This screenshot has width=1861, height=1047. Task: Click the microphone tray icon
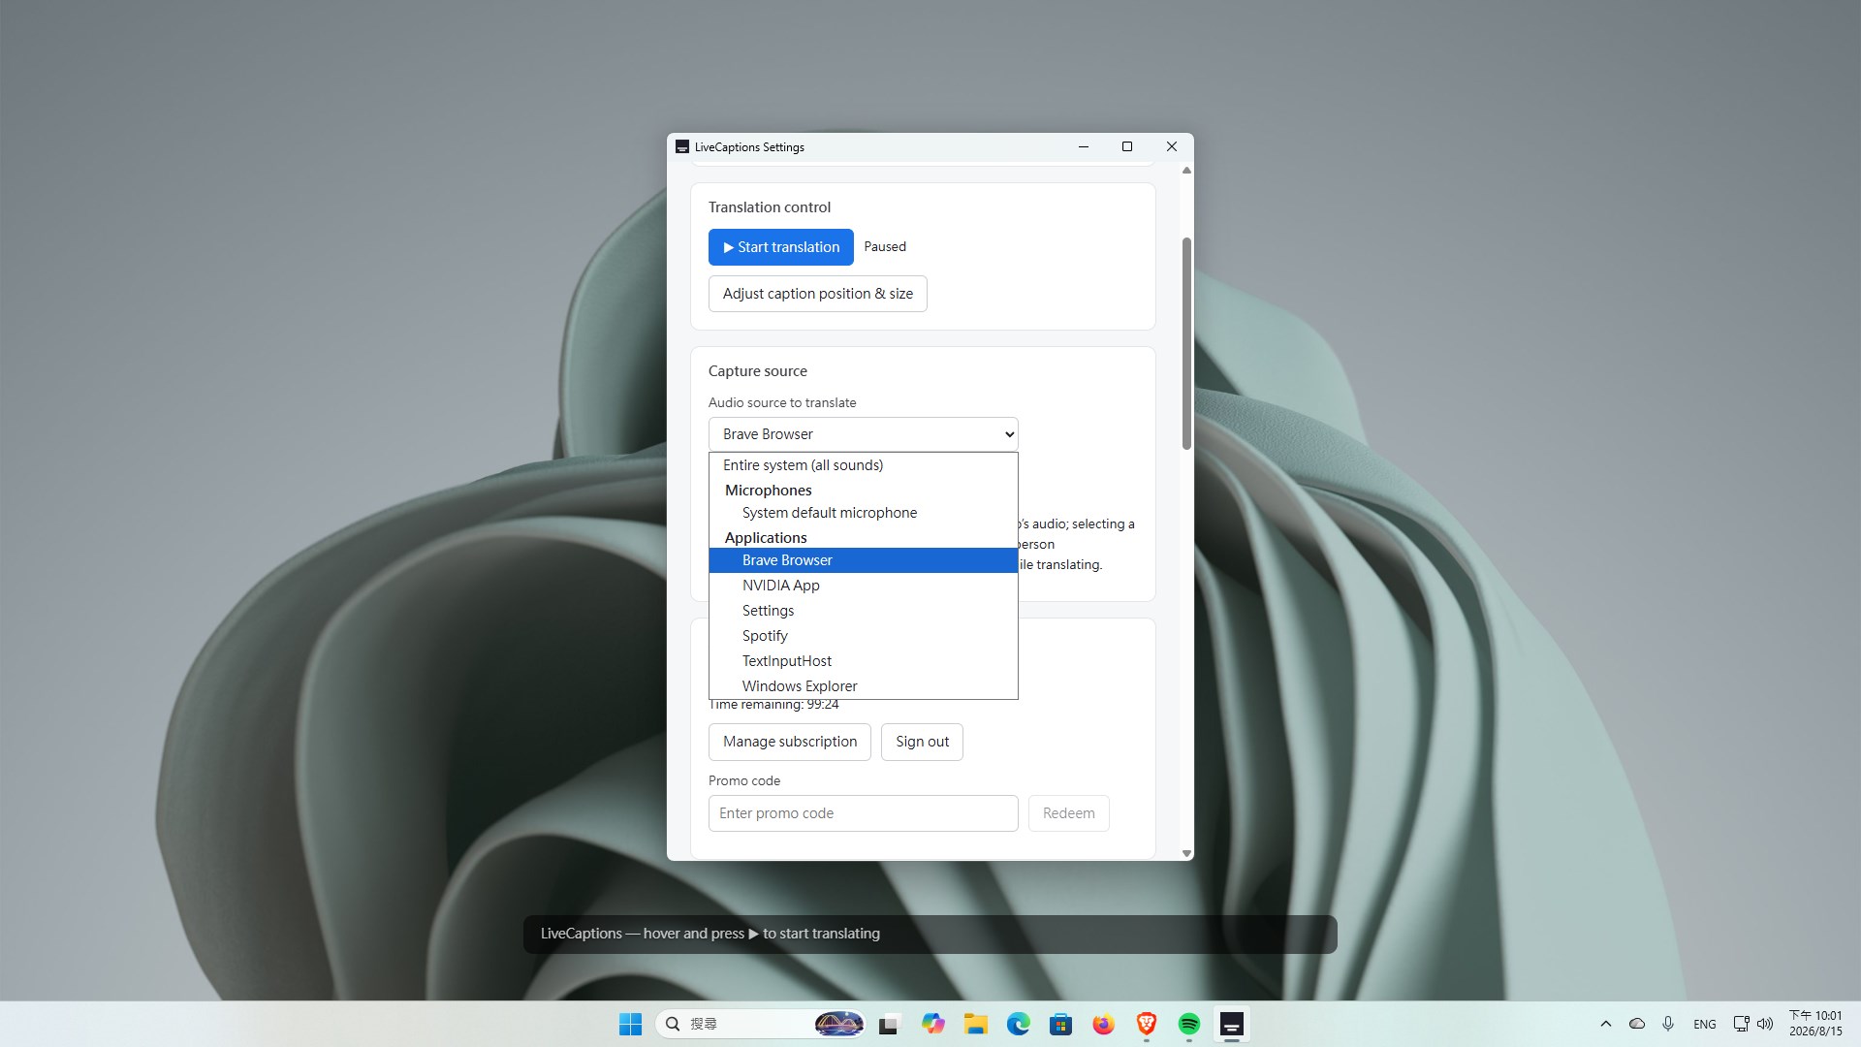(1668, 1024)
